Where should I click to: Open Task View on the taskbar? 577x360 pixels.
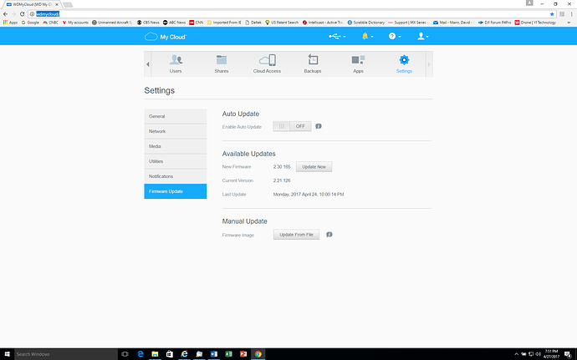click(x=125, y=354)
